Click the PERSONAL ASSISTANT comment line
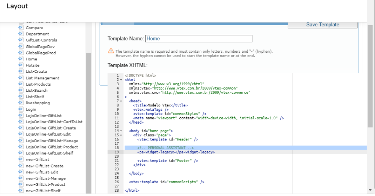This screenshot has height=196, width=375. click(x=165, y=148)
